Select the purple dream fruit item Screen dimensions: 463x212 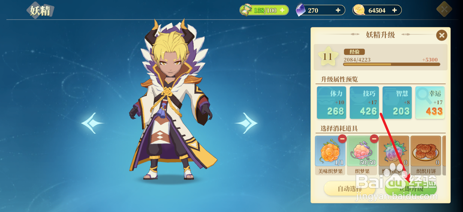[x=394, y=151]
